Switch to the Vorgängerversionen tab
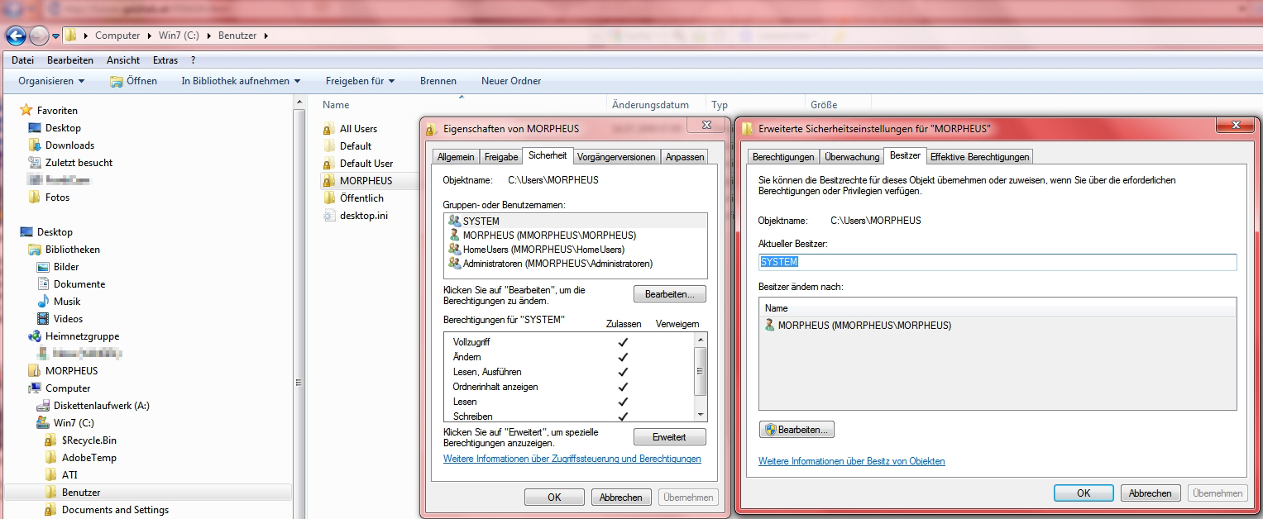Image resolution: width=1263 pixels, height=519 pixels. click(617, 156)
